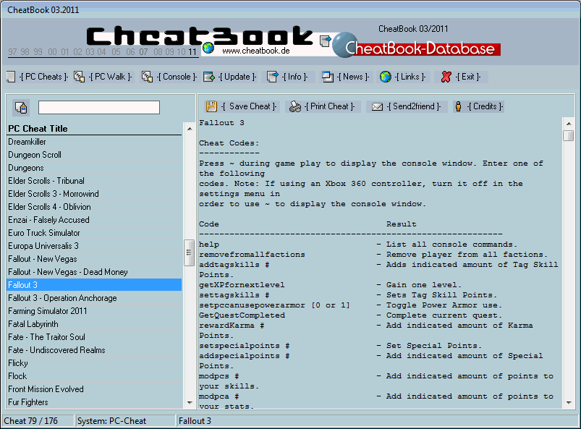Click the cheat text scroll down arrow
This screenshot has height=429, width=581.
569,402
